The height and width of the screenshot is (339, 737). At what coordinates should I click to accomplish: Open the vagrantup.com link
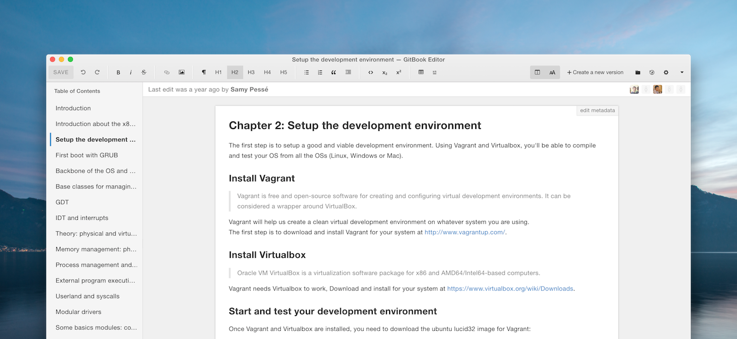pos(465,232)
